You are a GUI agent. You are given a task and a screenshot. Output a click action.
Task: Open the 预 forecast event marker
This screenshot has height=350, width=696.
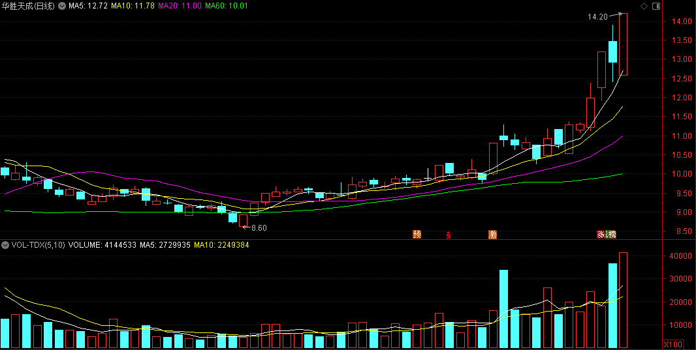tap(417, 235)
